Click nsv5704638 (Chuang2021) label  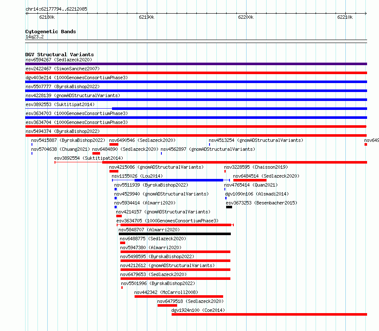60,149
